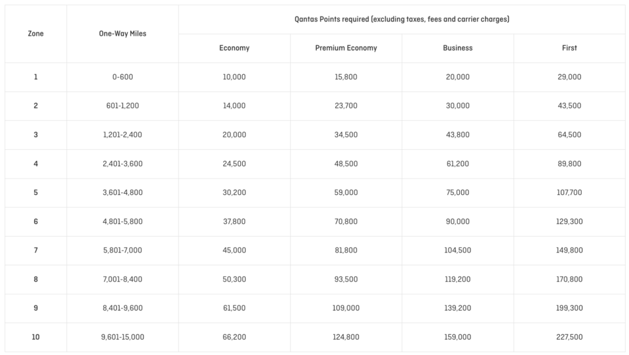The image size is (629, 355).
Task: Click Premium Economy value 124,800
Action: tap(346, 337)
